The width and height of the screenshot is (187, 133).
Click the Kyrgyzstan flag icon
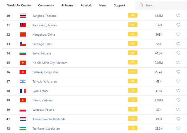[x=23, y=72]
